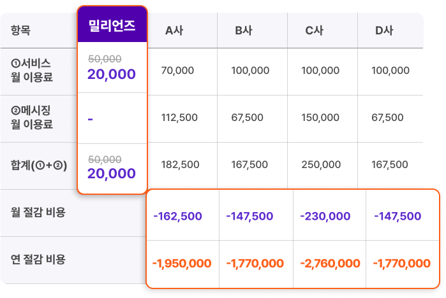Viewport: 446px width, 298px height.
Task: Select the 182,500 total cell
Action: pyautogui.click(x=181, y=165)
